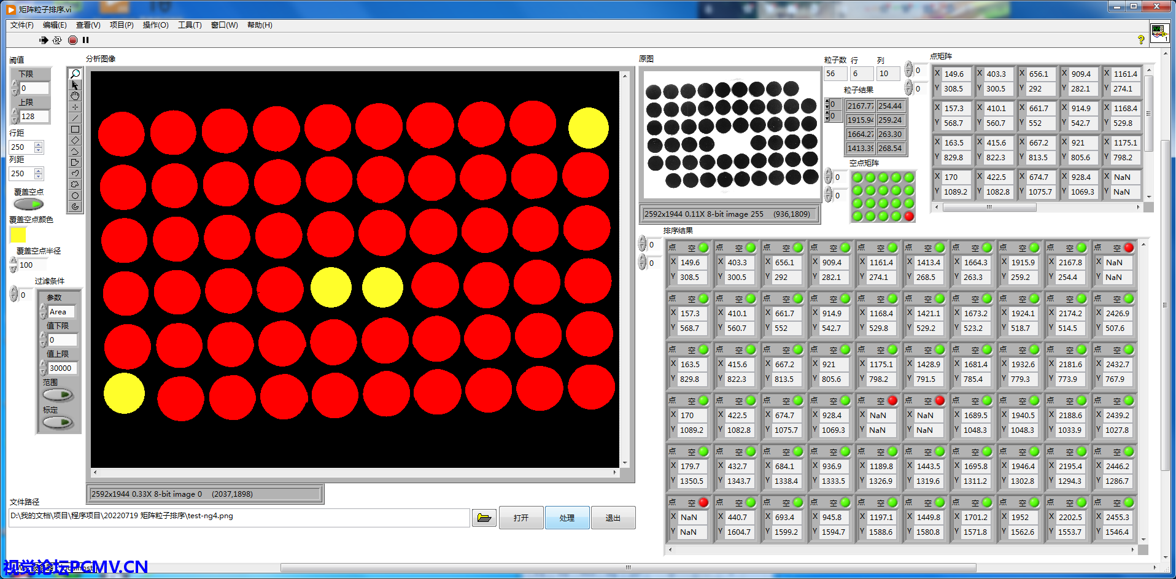Select the Rotated Rectangle ROI tool
Screen dimensions: 1176x579
point(75,140)
